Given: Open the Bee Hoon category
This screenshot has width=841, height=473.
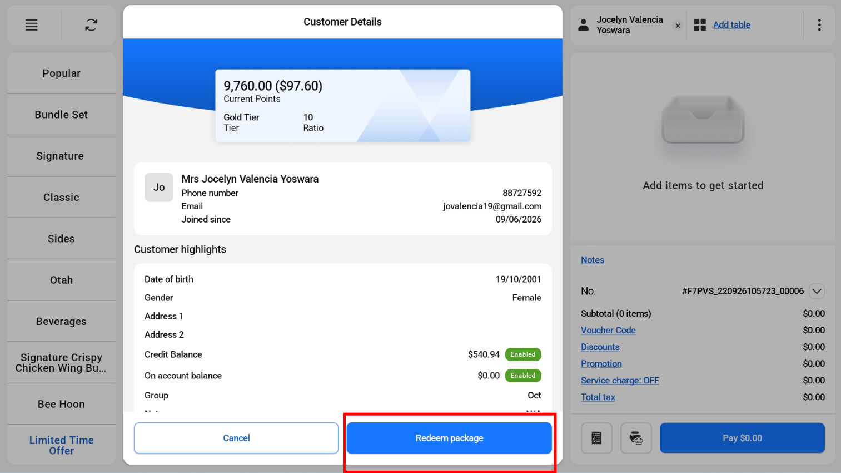Looking at the screenshot, I should point(61,404).
